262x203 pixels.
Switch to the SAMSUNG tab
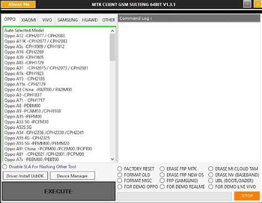click(x=67, y=20)
